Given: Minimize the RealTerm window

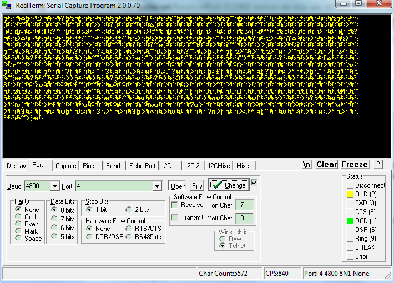Looking at the screenshot, I should (344, 3).
